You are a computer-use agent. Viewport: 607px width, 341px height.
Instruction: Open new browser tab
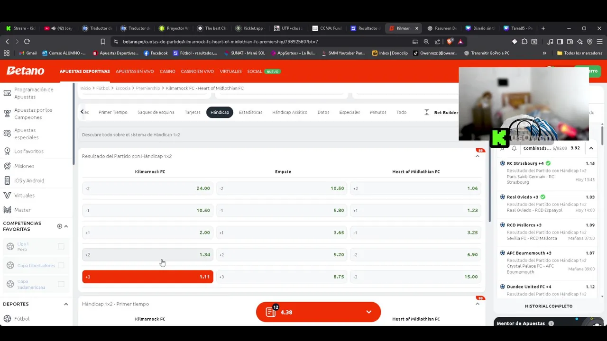click(543, 28)
